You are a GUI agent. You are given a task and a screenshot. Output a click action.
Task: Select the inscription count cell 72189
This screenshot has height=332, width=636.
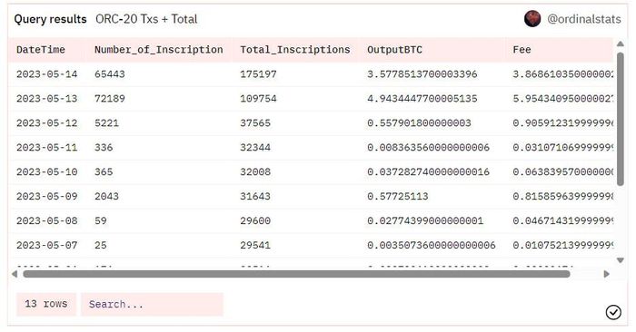point(110,98)
